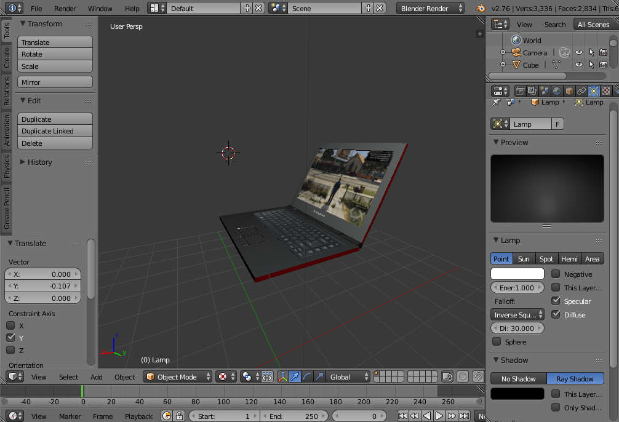The height and width of the screenshot is (422, 619).
Task: Open the lamp color swatch picker
Action: click(x=517, y=274)
